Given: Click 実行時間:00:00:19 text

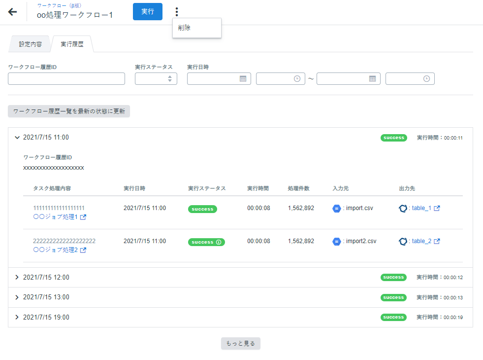Looking at the screenshot, I should pyautogui.click(x=440, y=317).
